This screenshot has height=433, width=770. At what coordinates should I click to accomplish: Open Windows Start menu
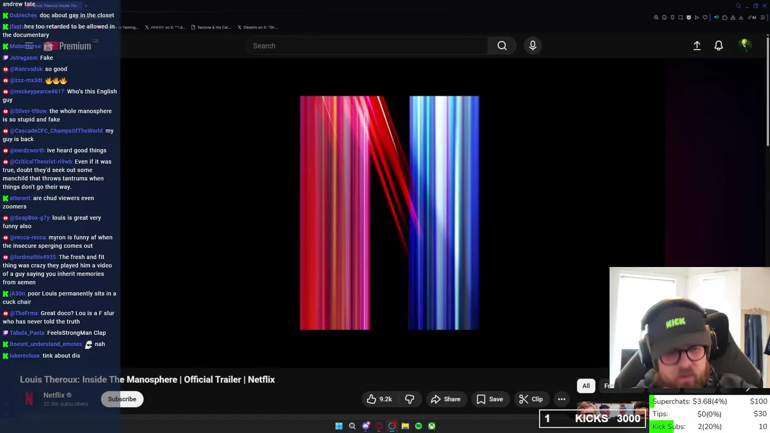339,426
